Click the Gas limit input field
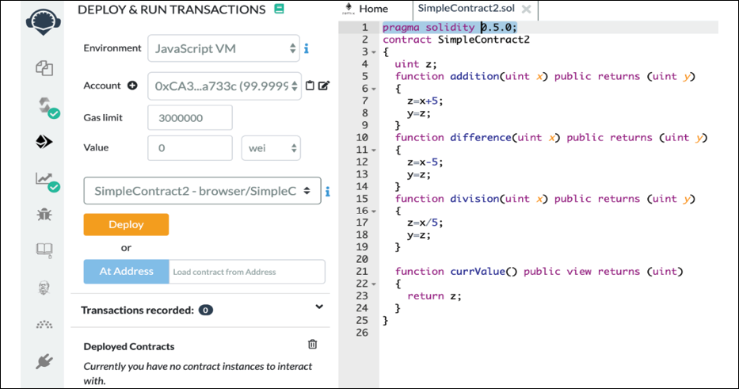Screen dimensions: 739x389 190,118
